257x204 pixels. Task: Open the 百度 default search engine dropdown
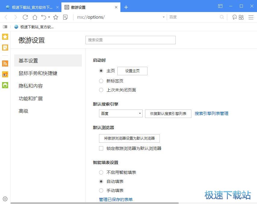(x=121, y=113)
